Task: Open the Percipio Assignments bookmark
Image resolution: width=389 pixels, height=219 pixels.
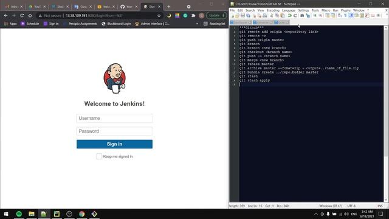Action: pos(80,24)
